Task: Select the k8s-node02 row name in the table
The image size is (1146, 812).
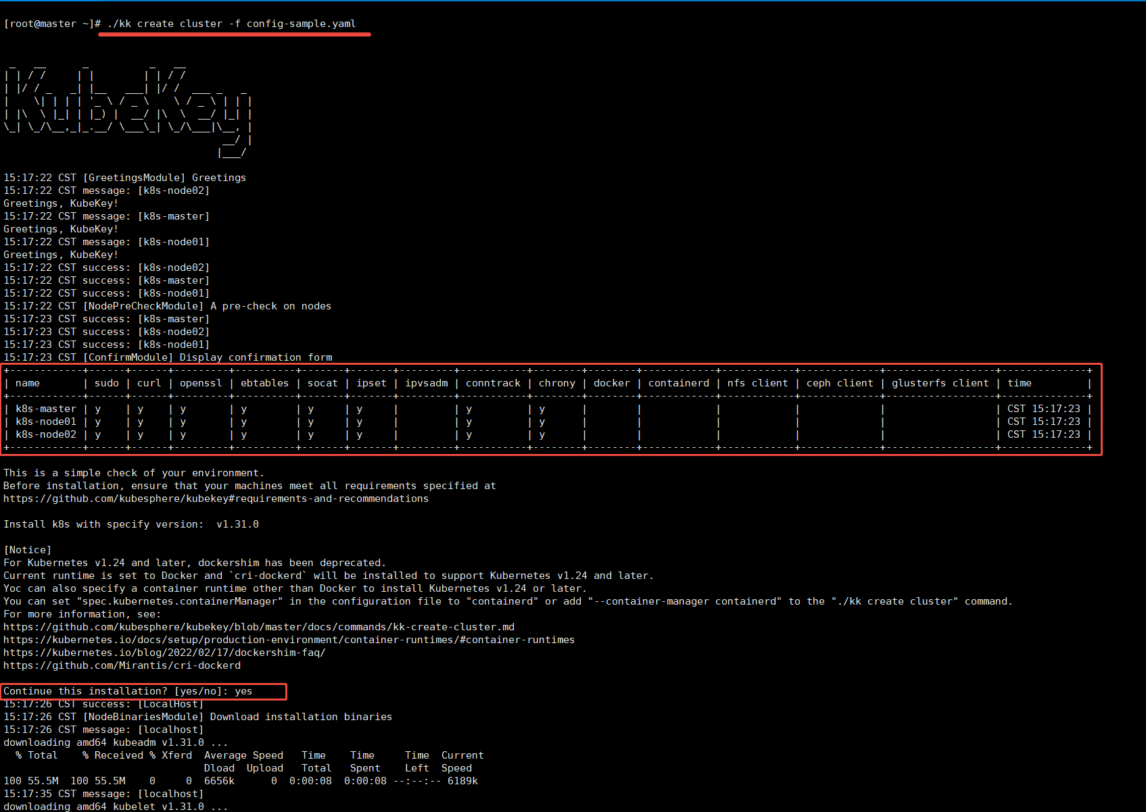Action: [46, 434]
